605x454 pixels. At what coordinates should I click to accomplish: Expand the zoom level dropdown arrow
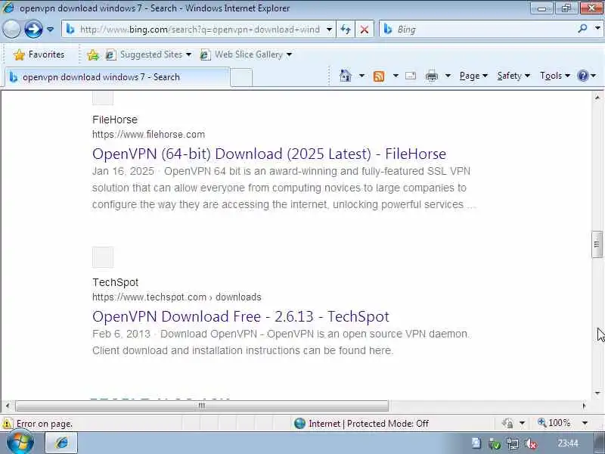pos(585,424)
